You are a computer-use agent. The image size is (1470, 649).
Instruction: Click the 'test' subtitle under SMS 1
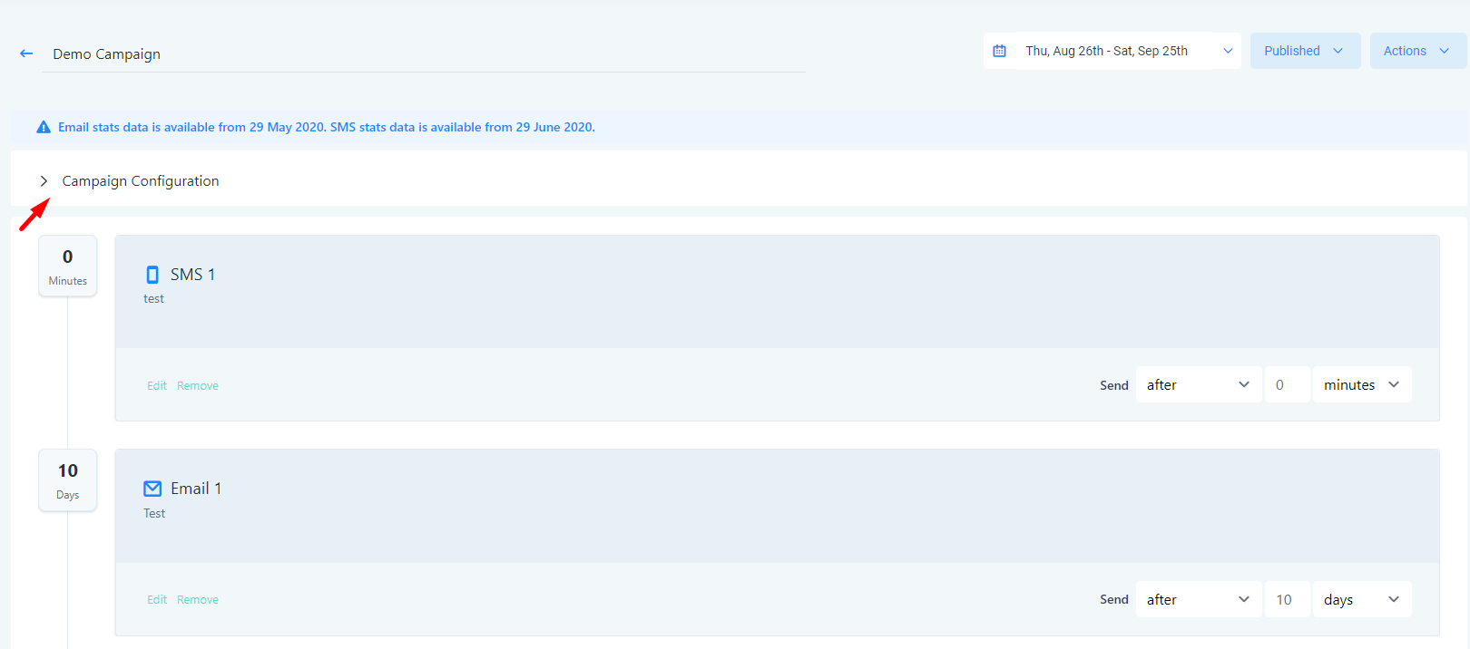pyautogui.click(x=153, y=299)
